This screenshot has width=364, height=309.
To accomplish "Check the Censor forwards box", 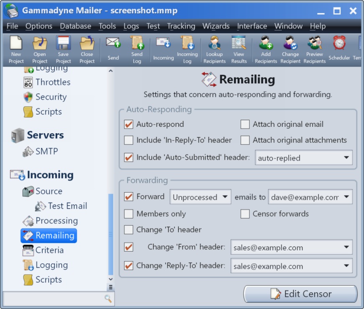I will [x=245, y=214].
